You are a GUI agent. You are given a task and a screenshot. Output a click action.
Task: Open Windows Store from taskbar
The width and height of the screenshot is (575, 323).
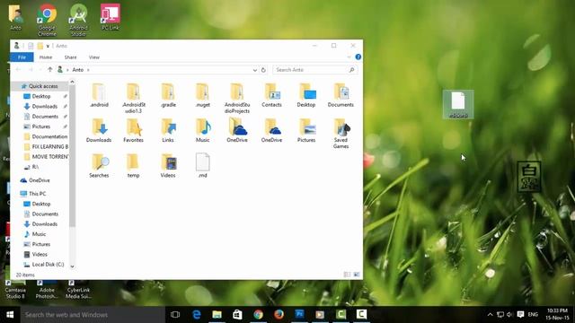tap(237, 315)
